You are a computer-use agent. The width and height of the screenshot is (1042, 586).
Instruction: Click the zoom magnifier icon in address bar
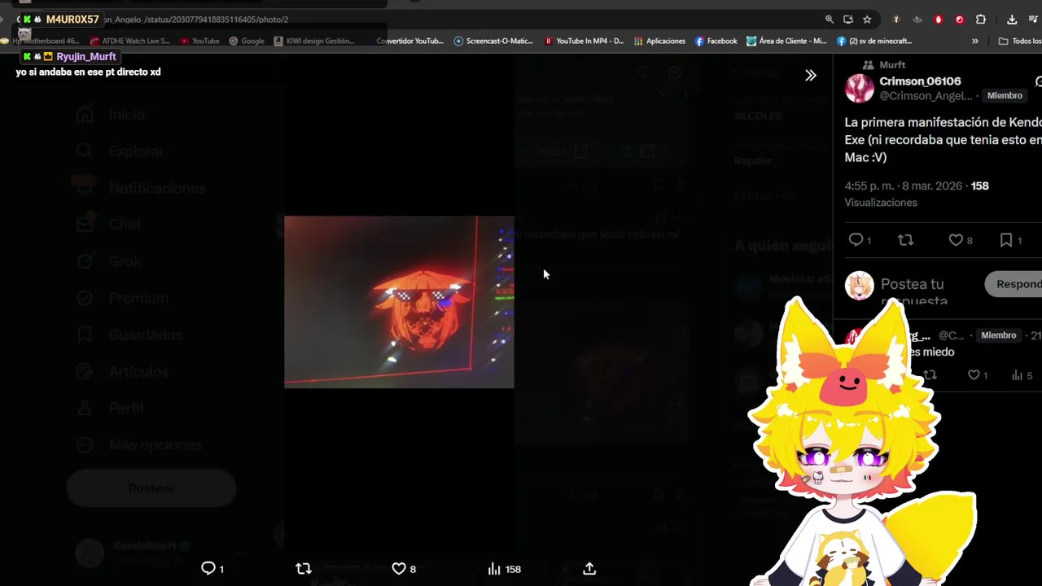[x=829, y=20]
